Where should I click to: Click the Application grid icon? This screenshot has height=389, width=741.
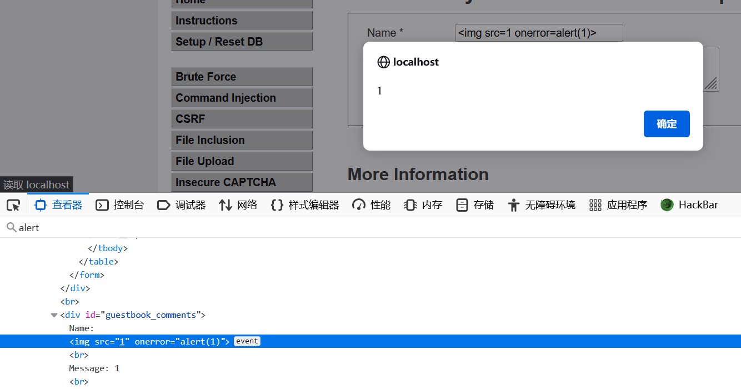(595, 205)
